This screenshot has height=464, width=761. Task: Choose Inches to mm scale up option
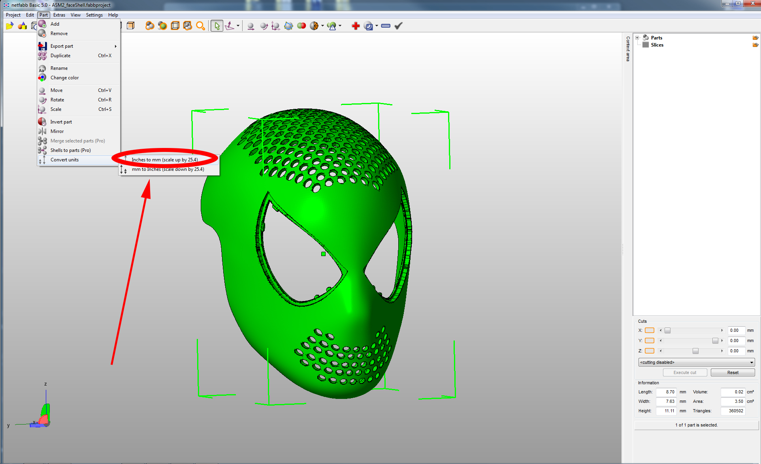click(x=169, y=160)
